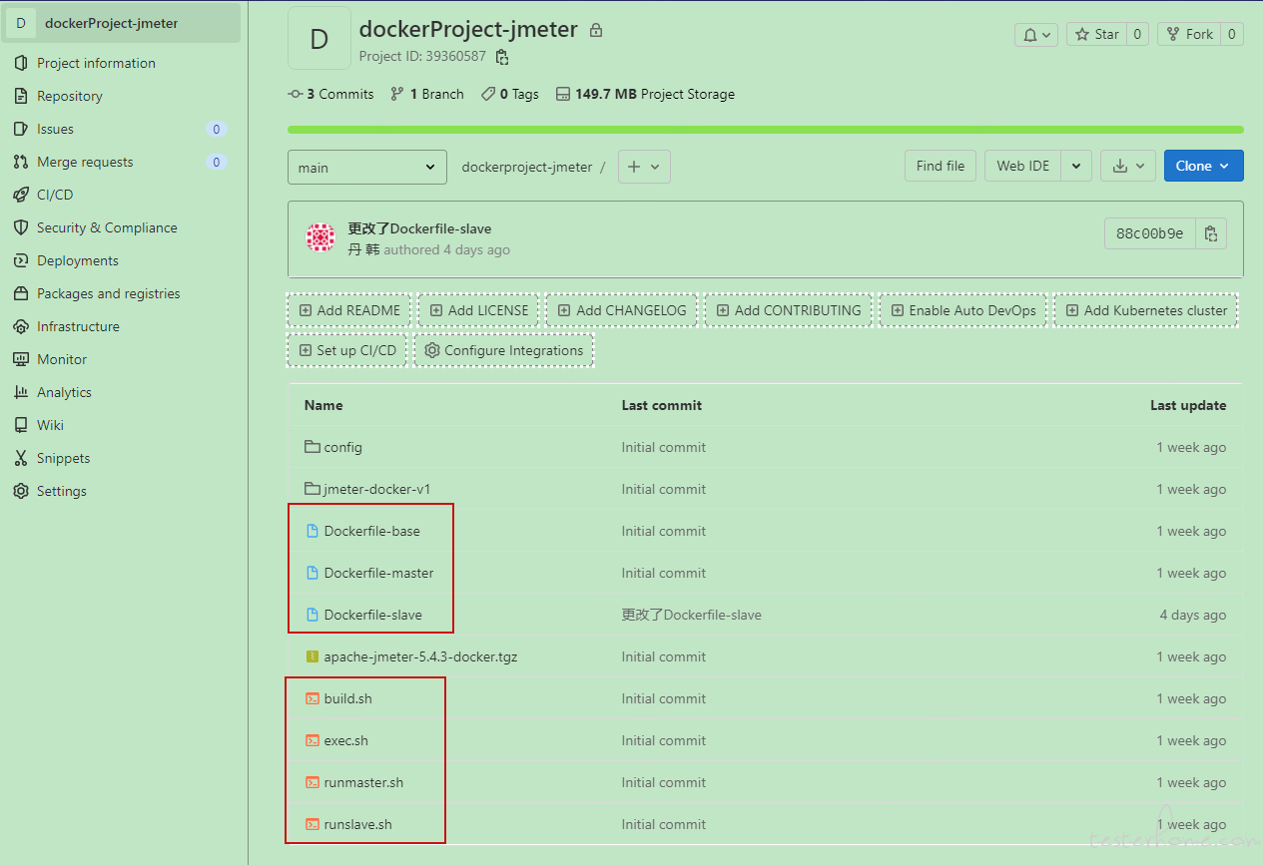Click the Monitor sidebar icon
The image size is (1263, 865).
20,359
